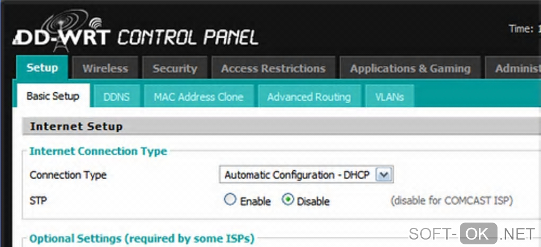Image resolution: width=541 pixels, height=247 pixels.
Task: Click the DD-WRT Control Panel logo
Action: click(x=136, y=32)
